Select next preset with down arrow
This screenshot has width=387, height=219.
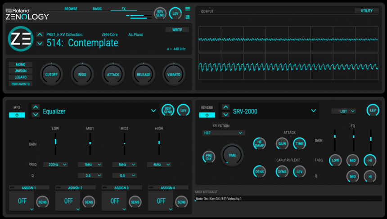[x=40, y=44]
